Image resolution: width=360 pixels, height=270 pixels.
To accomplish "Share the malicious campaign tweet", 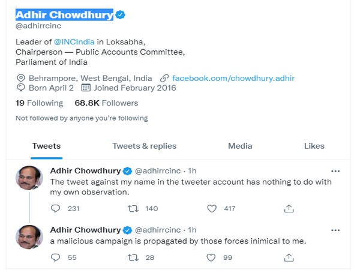I will click(x=289, y=257).
